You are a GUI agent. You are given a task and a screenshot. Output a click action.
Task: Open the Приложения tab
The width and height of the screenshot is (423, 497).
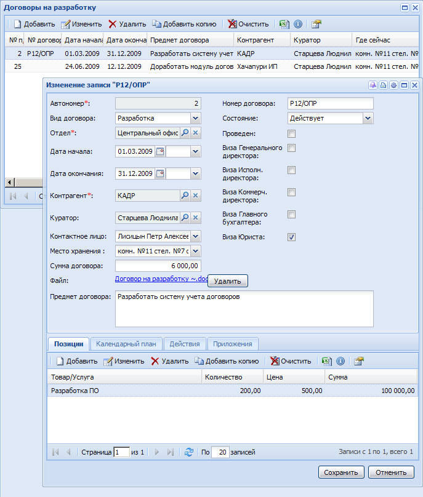tap(232, 344)
